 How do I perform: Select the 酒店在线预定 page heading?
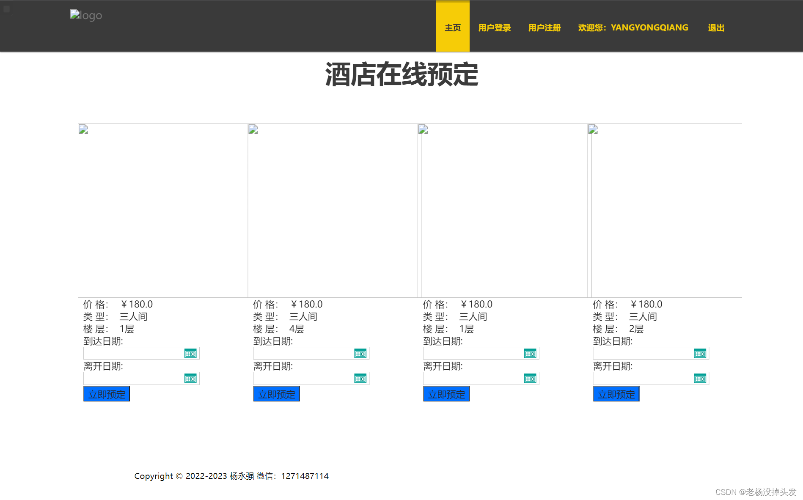pyautogui.click(x=401, y=74)
